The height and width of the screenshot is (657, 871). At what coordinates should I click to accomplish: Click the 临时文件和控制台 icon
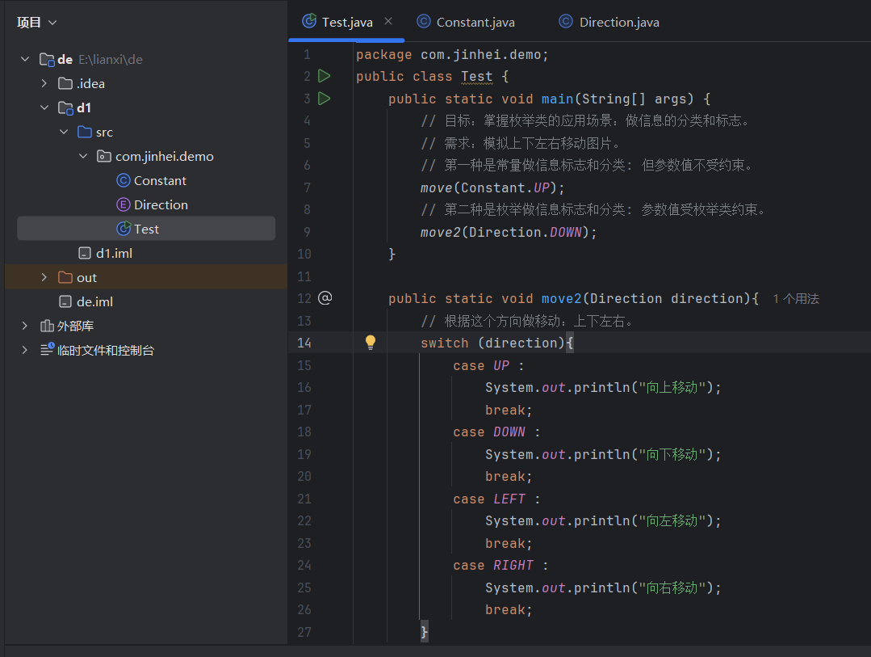47,349
